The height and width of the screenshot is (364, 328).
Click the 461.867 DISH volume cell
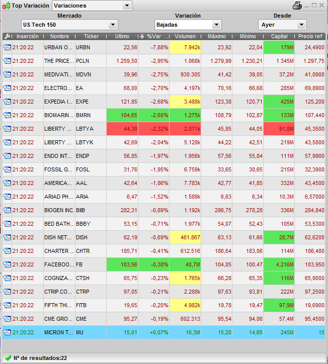185,237
